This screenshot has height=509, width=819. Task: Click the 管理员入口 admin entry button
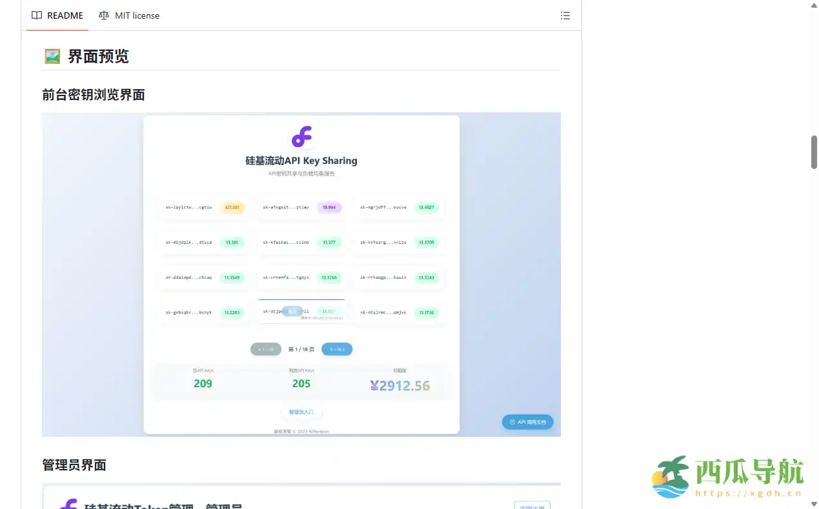301,412
